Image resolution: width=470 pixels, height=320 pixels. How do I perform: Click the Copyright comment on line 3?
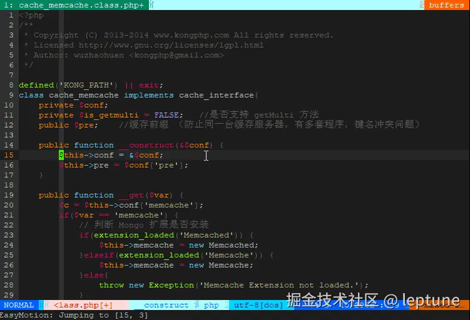click(x=178, y=36)
